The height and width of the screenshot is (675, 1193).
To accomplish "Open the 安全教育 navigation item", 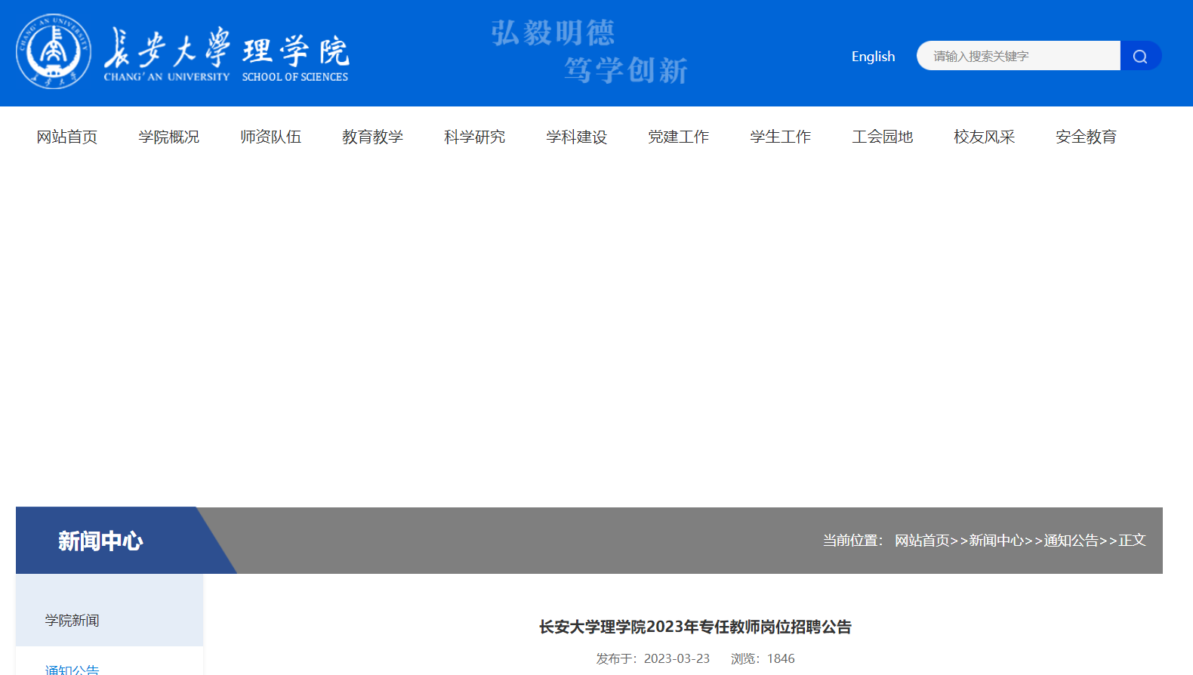I will click(x=1087, y=137).
